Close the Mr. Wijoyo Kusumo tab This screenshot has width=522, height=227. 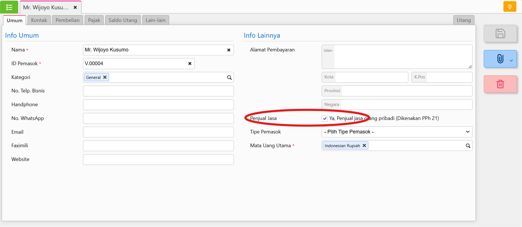75,7
